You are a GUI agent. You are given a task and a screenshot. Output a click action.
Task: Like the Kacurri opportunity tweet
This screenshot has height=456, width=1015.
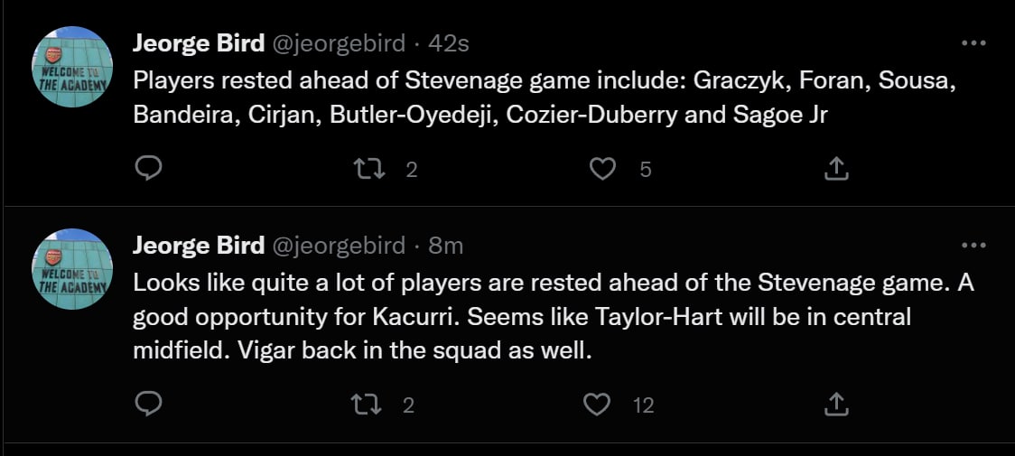[598, 405]
